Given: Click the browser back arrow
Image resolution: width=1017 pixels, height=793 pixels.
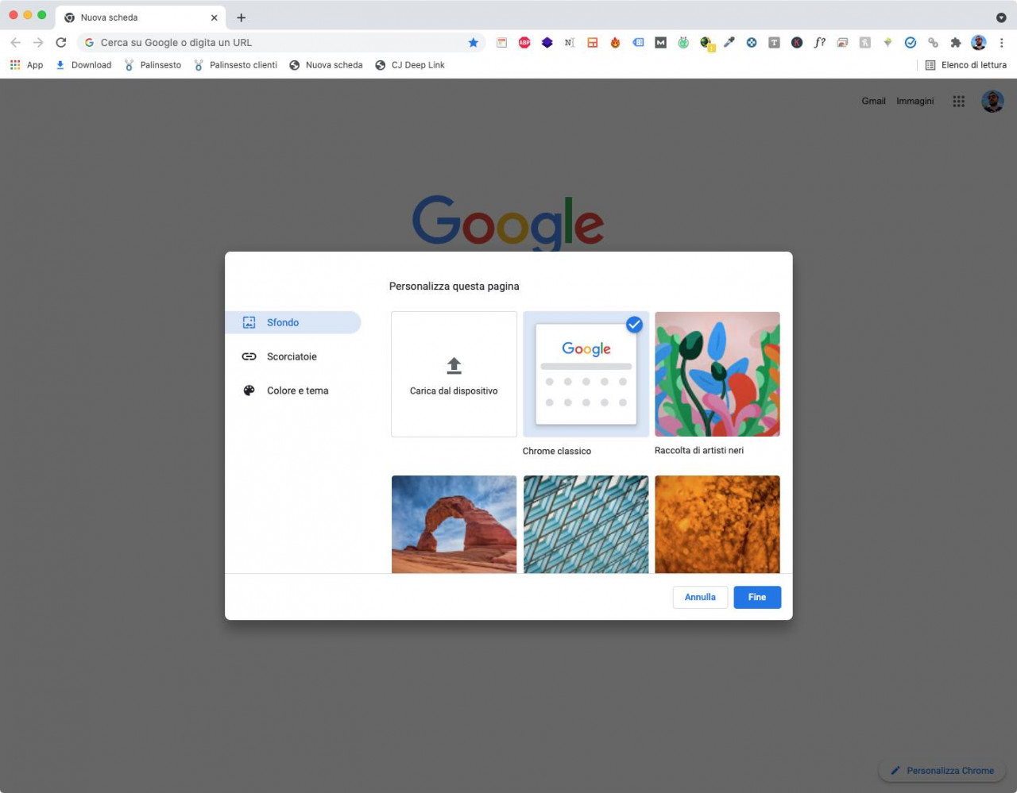Looking at the screenshot, I should (16, 43).
